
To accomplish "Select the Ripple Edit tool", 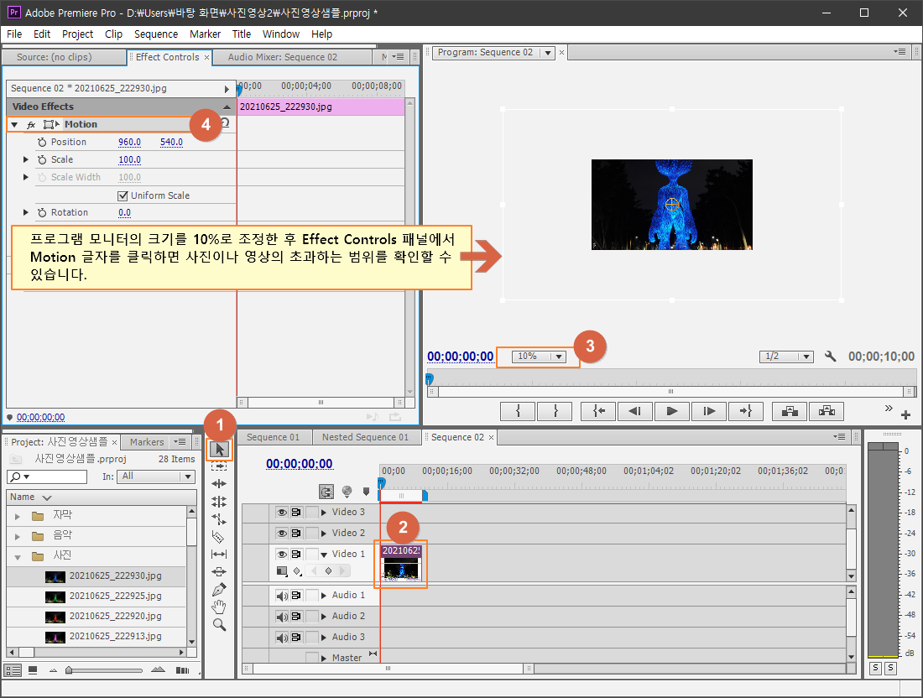I will click(219, 484).
